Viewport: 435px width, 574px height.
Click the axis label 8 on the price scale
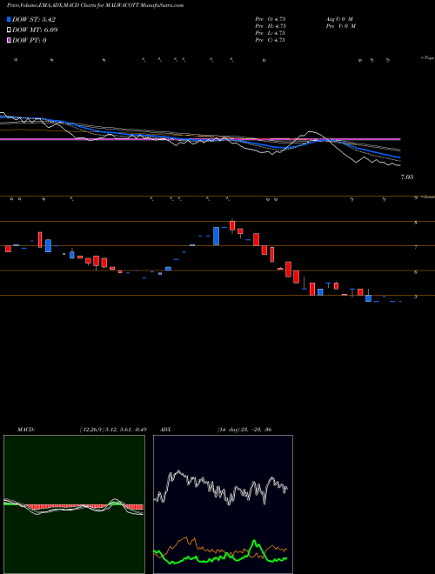(x=416, y=222)
